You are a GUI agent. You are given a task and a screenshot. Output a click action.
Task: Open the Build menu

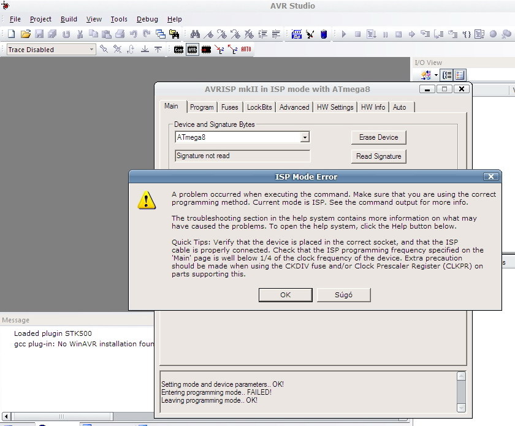(69, 19)
